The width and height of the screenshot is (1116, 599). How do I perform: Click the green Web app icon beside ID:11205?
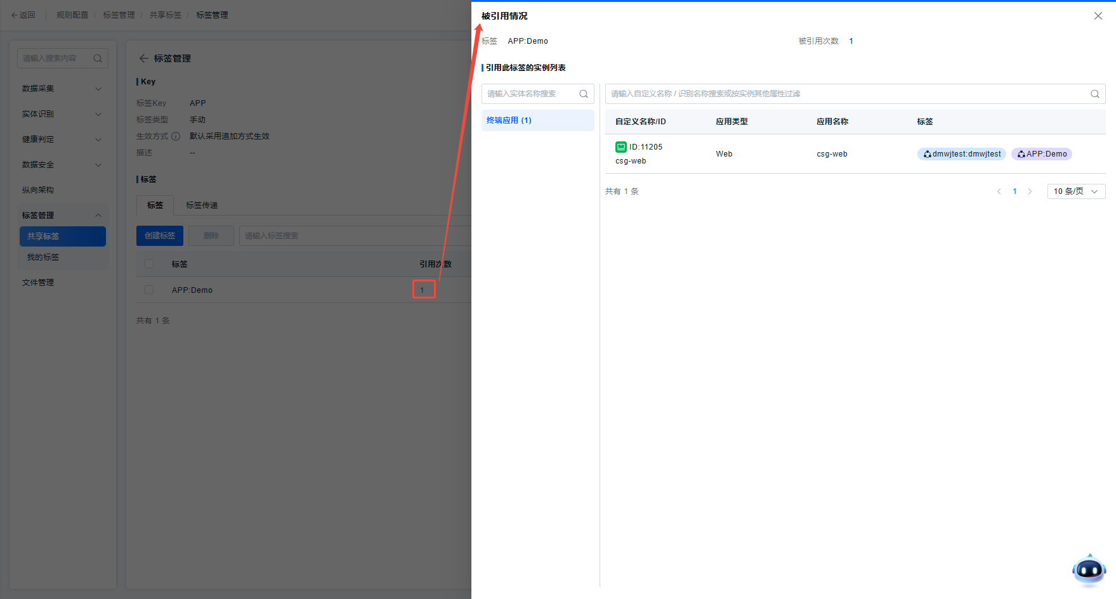pos(620,147)
